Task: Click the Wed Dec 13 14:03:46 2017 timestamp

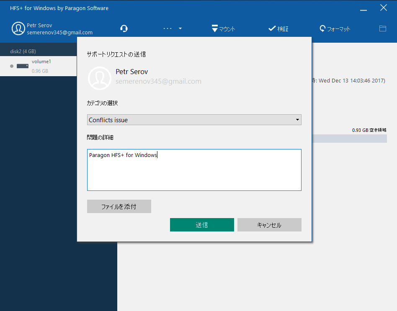Action: coord(352,80)
